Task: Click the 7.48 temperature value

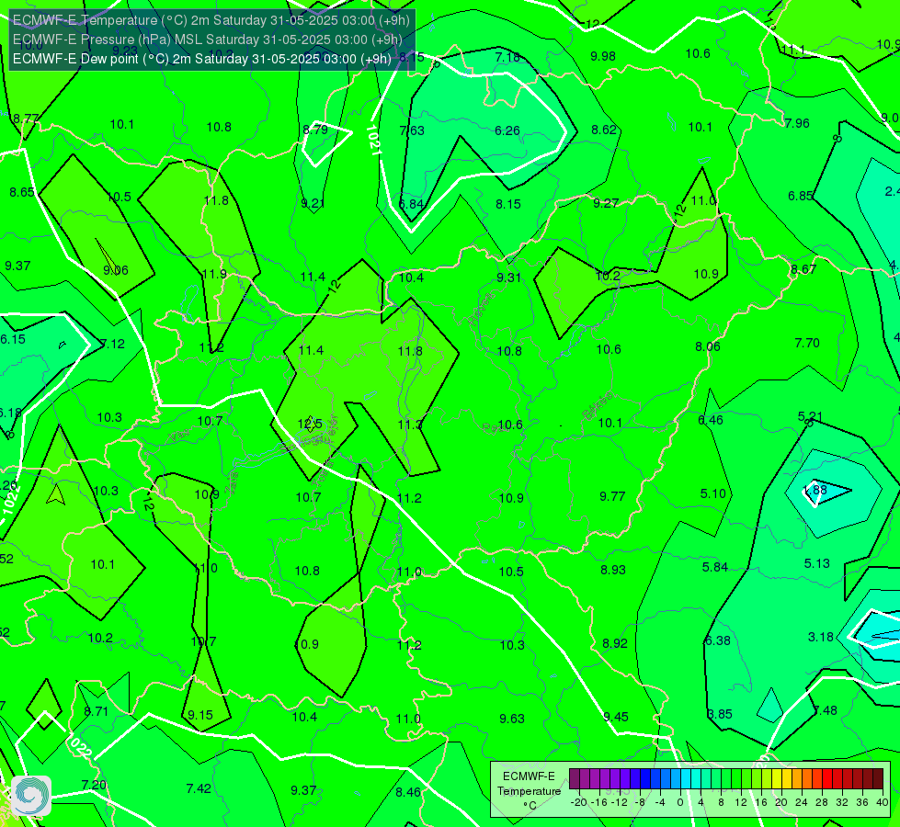Action: point(825,710)
